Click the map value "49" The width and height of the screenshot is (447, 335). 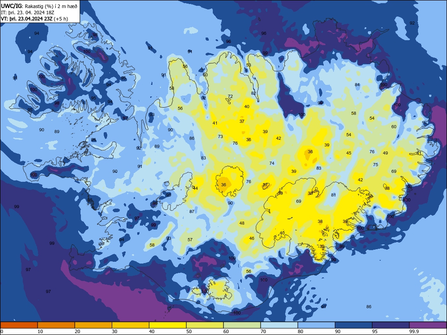(385, 153)
